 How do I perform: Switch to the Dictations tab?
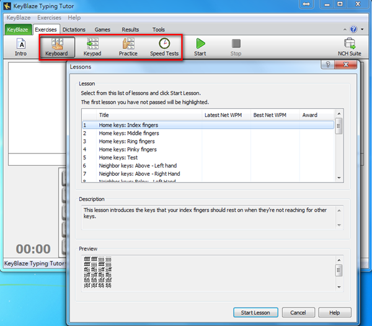(x=74, y=30)
